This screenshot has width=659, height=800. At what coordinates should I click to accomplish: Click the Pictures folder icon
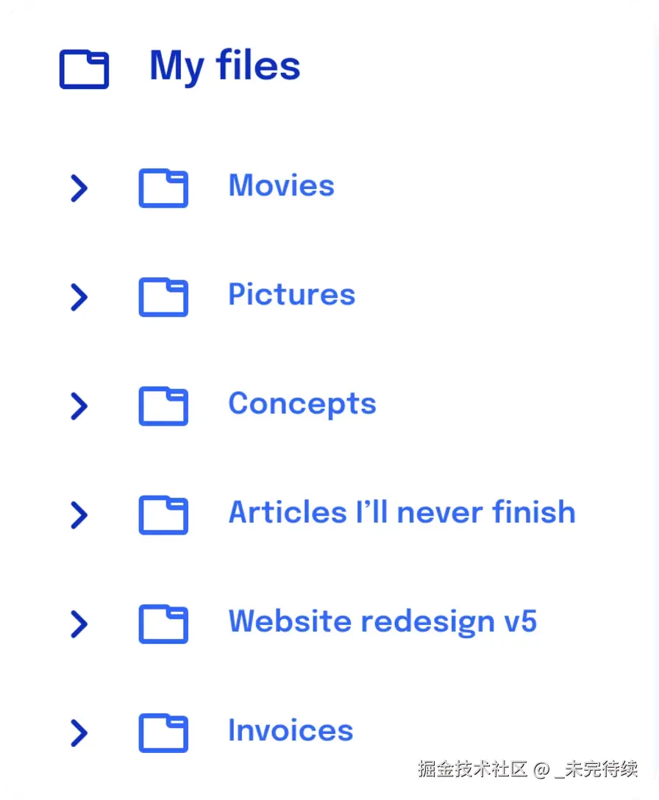coord(163,297)
